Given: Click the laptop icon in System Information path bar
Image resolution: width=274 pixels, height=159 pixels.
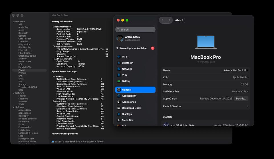Looking at the screenshot, I should [x=53, y=142].
